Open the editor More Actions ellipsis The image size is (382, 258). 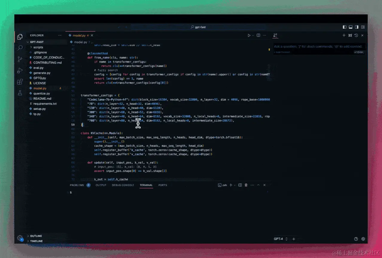(x=264, y=35)
